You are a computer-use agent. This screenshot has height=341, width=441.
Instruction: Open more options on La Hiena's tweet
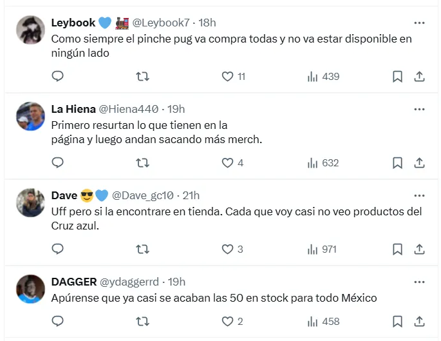pyautogui.click(x=419, y=109)
